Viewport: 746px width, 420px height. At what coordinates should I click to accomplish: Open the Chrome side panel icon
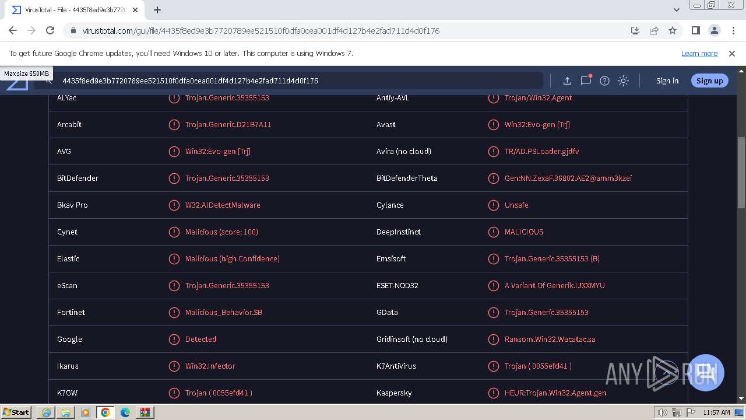coord(695,30)
